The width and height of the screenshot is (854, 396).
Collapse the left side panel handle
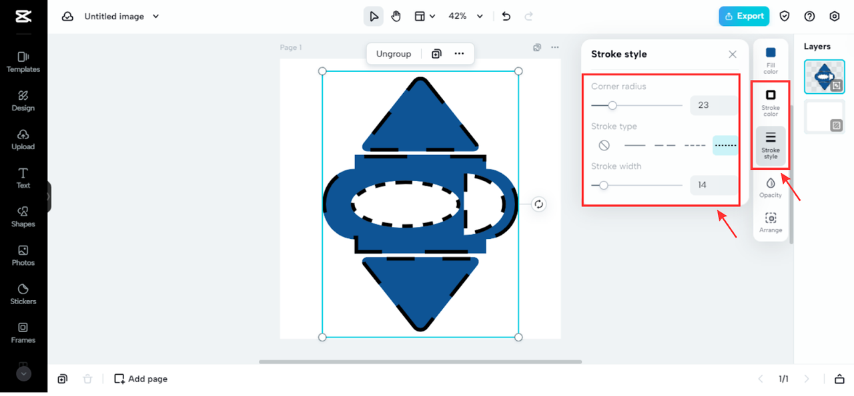49,197
